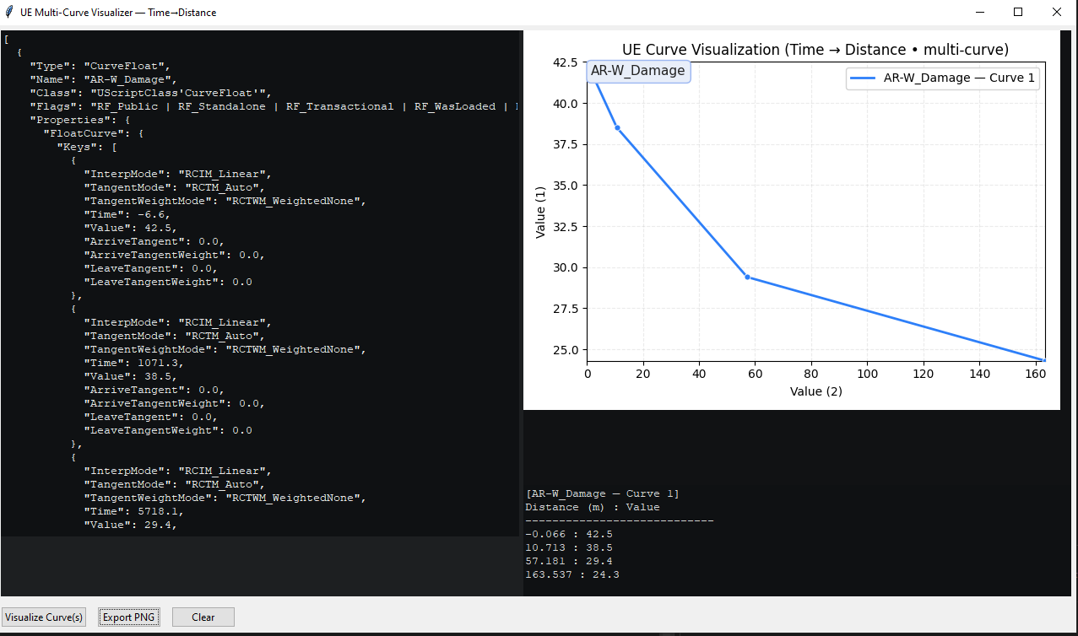Select the curve data point at value 29.4

[747, 277]
